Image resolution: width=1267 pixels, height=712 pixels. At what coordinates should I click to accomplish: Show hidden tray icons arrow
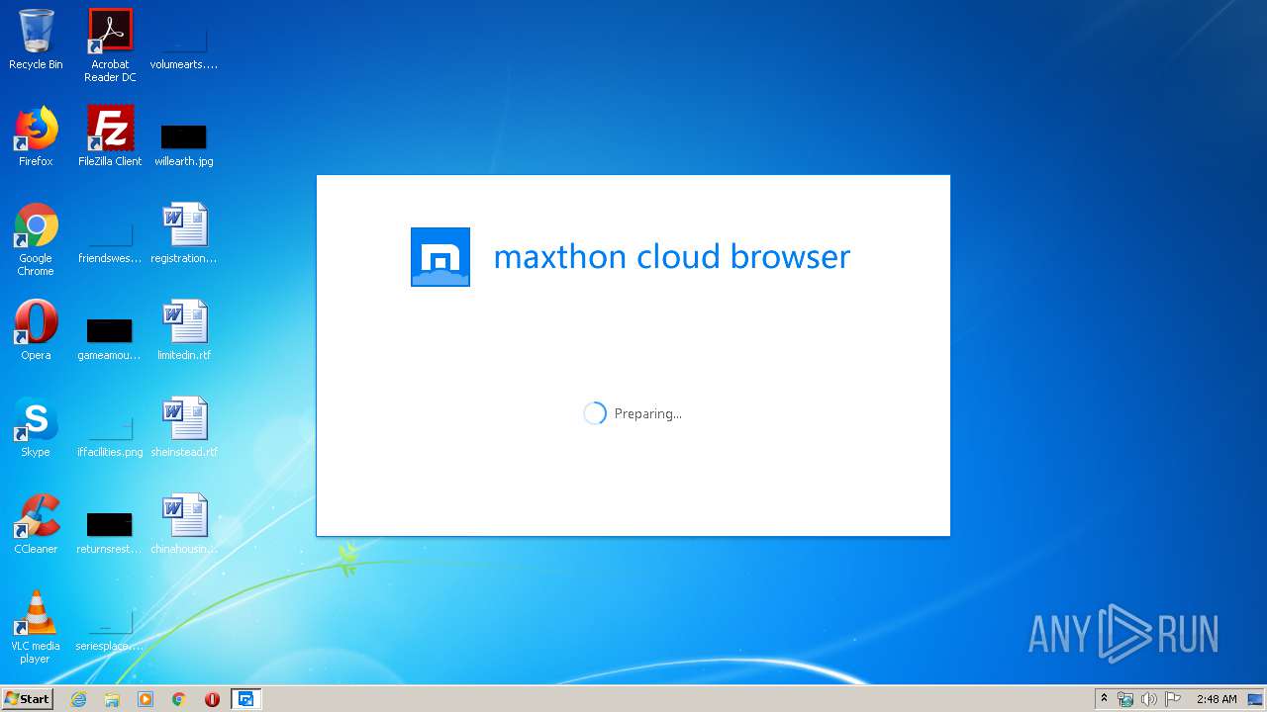1104,698
